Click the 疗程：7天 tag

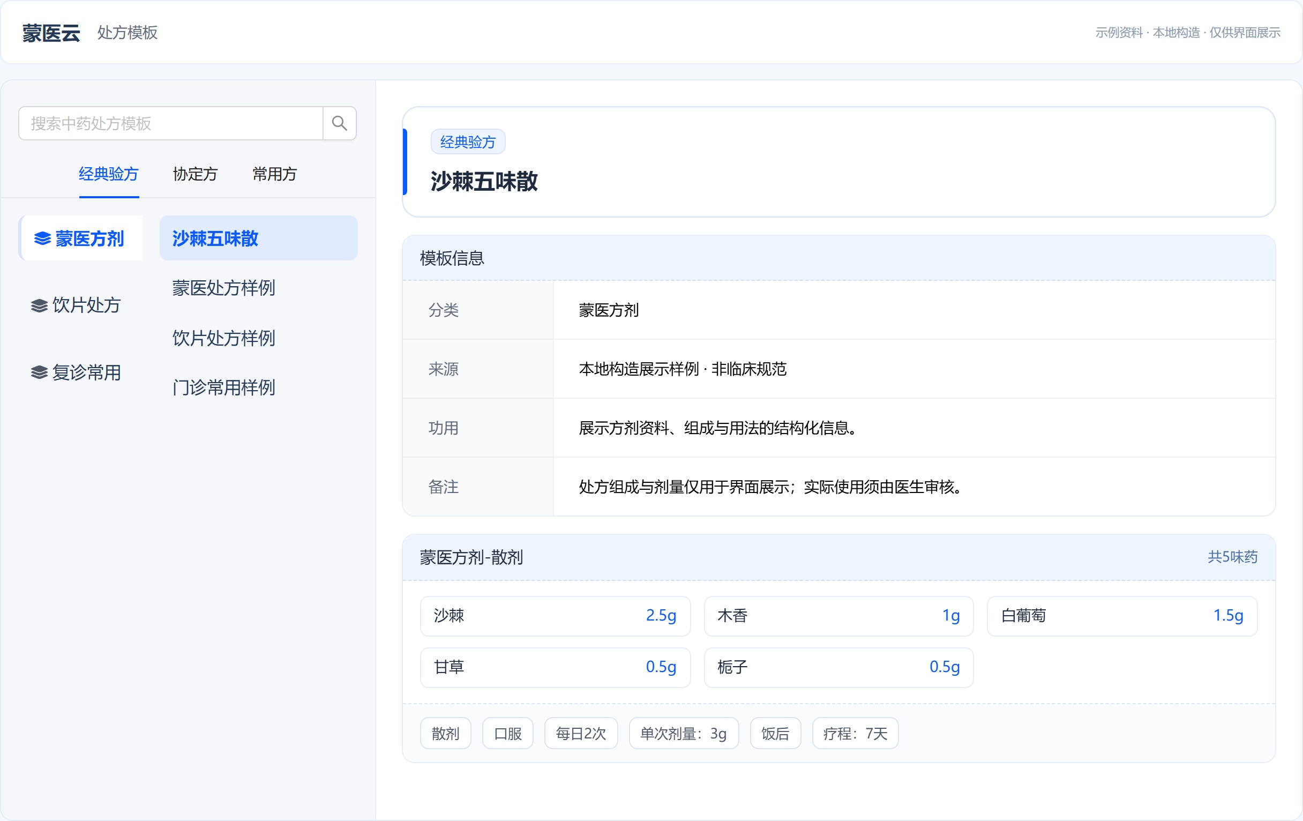coord(856,734)
